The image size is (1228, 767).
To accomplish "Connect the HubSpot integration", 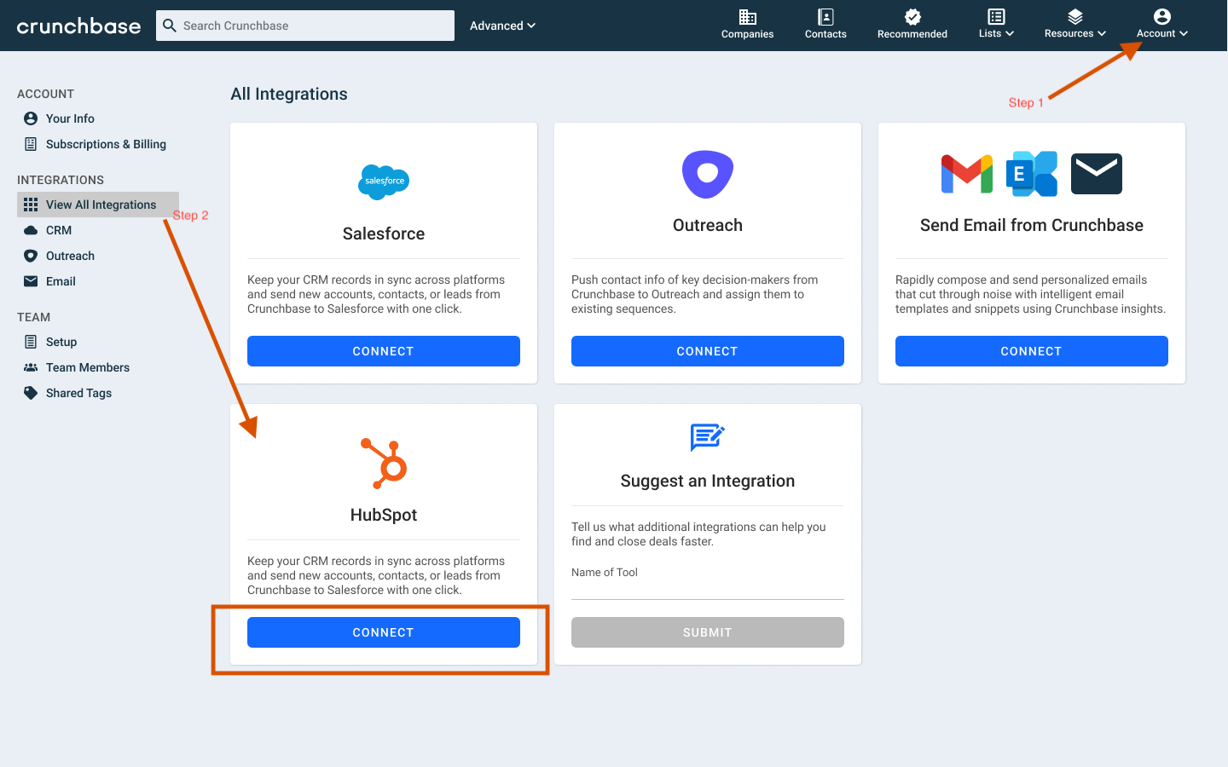I will click(x=383, y=631).
